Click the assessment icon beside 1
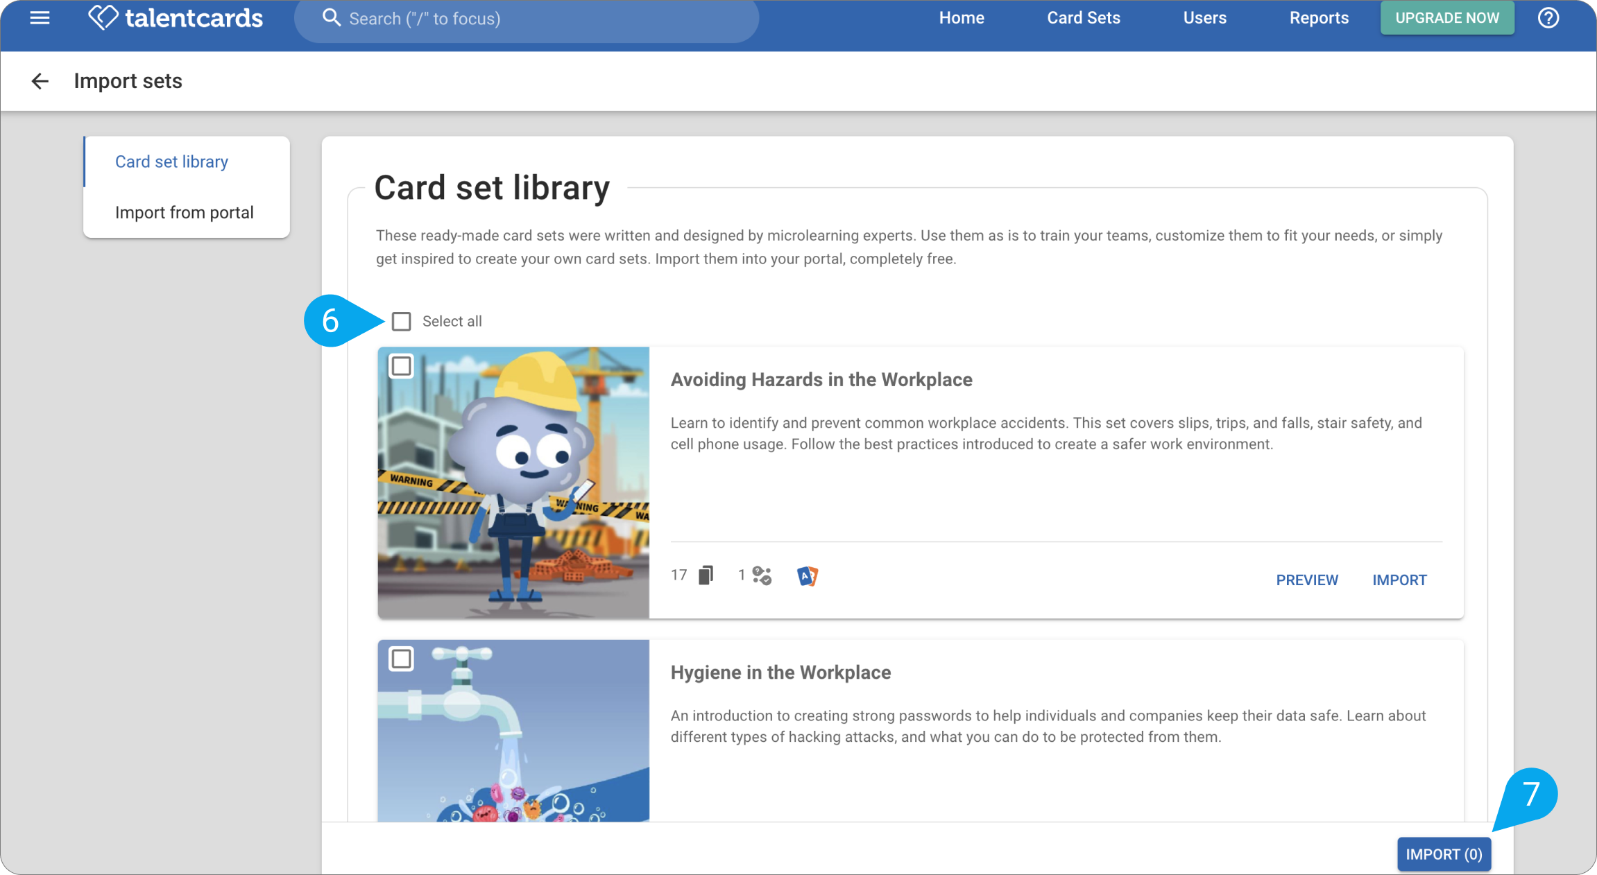Screen dimensions: 1597x875 pos(762,575)
